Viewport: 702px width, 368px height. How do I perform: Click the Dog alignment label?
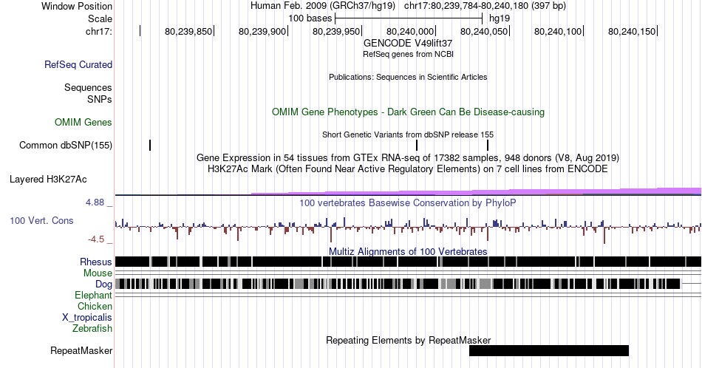(104, 284)
